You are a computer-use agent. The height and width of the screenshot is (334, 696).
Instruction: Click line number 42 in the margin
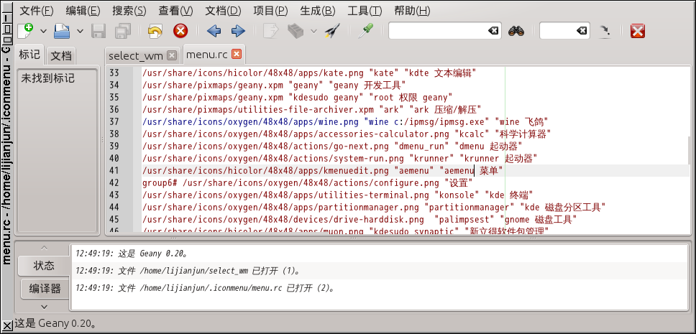pos(114,182)
